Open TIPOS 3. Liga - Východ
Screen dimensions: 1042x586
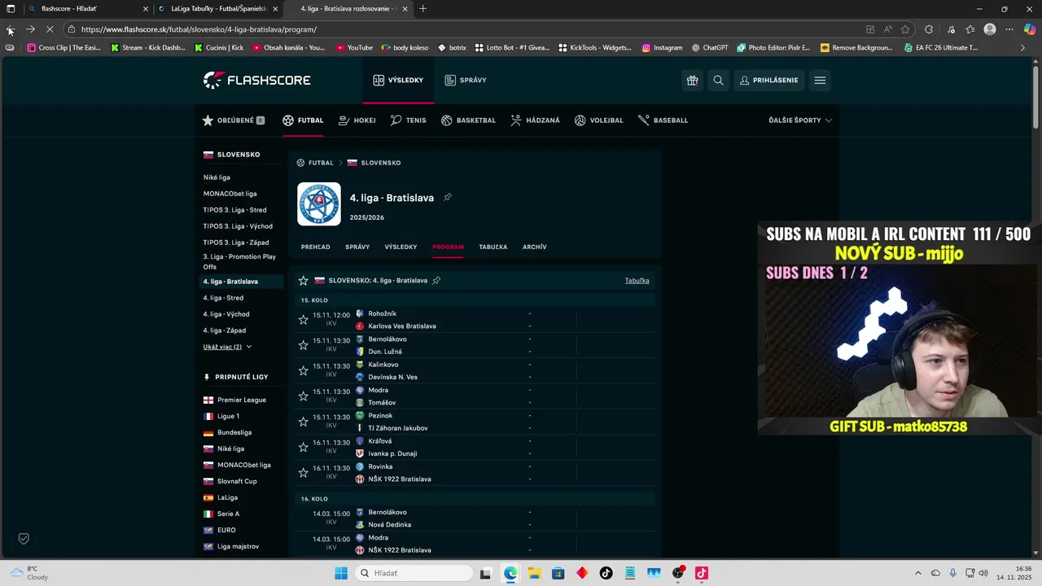coord(238,226)
